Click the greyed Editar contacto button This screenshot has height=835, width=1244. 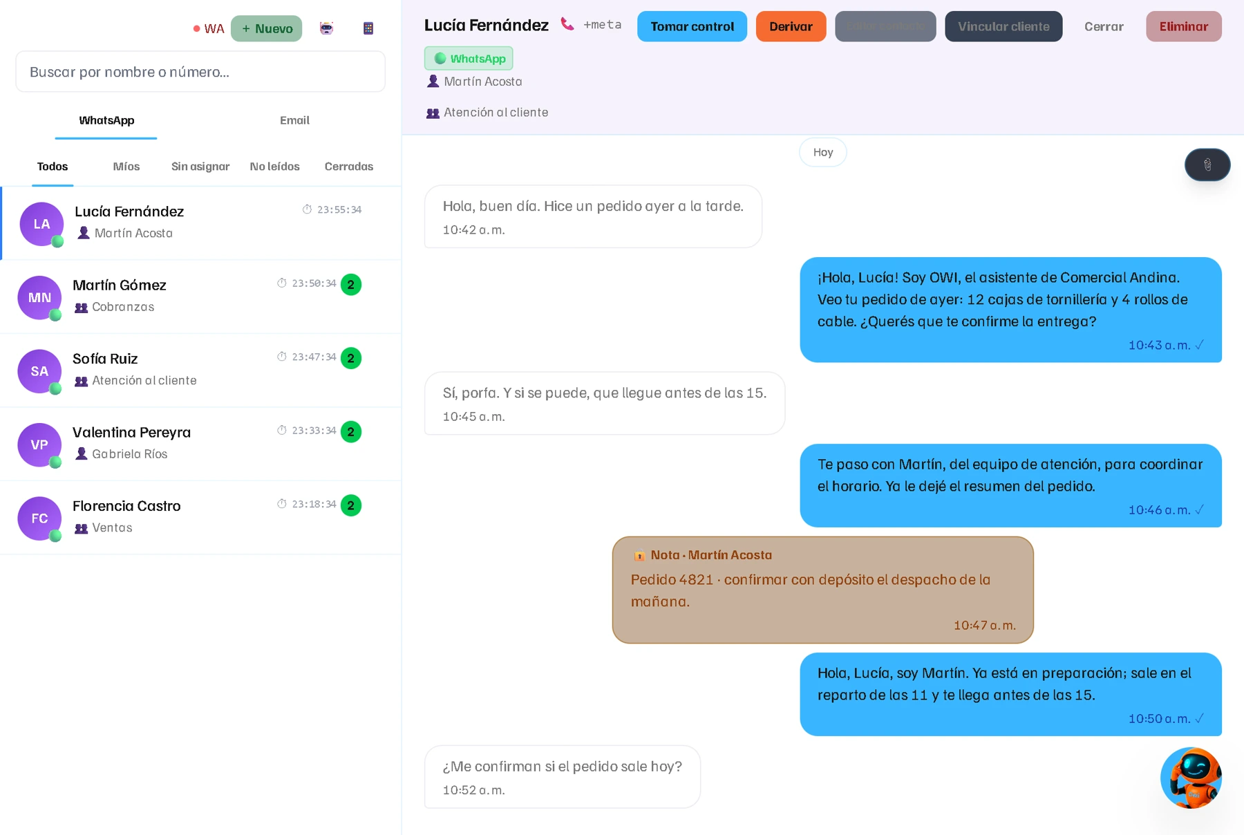click(x=885, y=26)
